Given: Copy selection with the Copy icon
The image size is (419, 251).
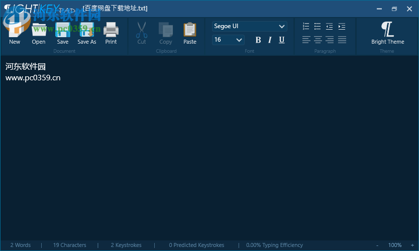Looking at the screenshot, I should click(166, 33).
